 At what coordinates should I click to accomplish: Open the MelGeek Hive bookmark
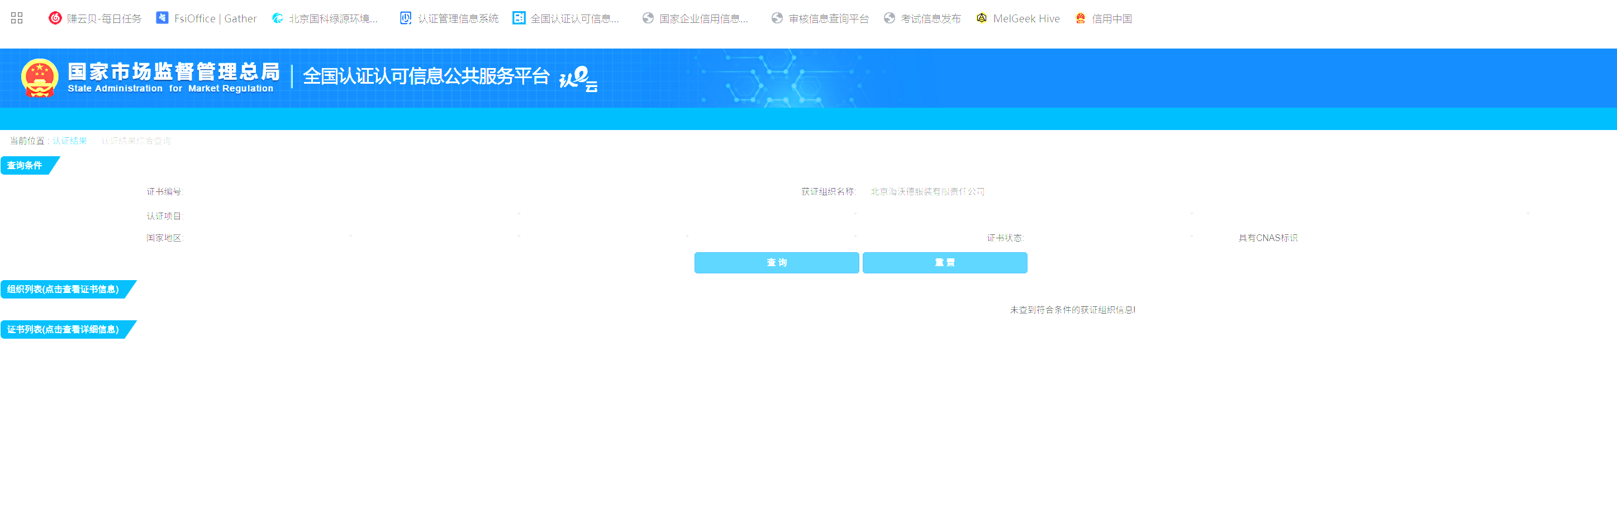pos(1017,18)
